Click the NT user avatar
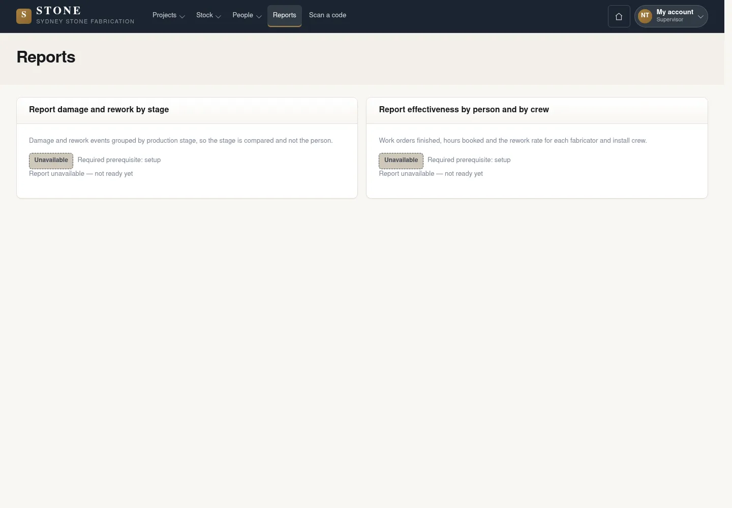 645,16
